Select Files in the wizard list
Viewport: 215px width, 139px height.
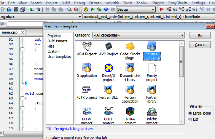point(51,46)
